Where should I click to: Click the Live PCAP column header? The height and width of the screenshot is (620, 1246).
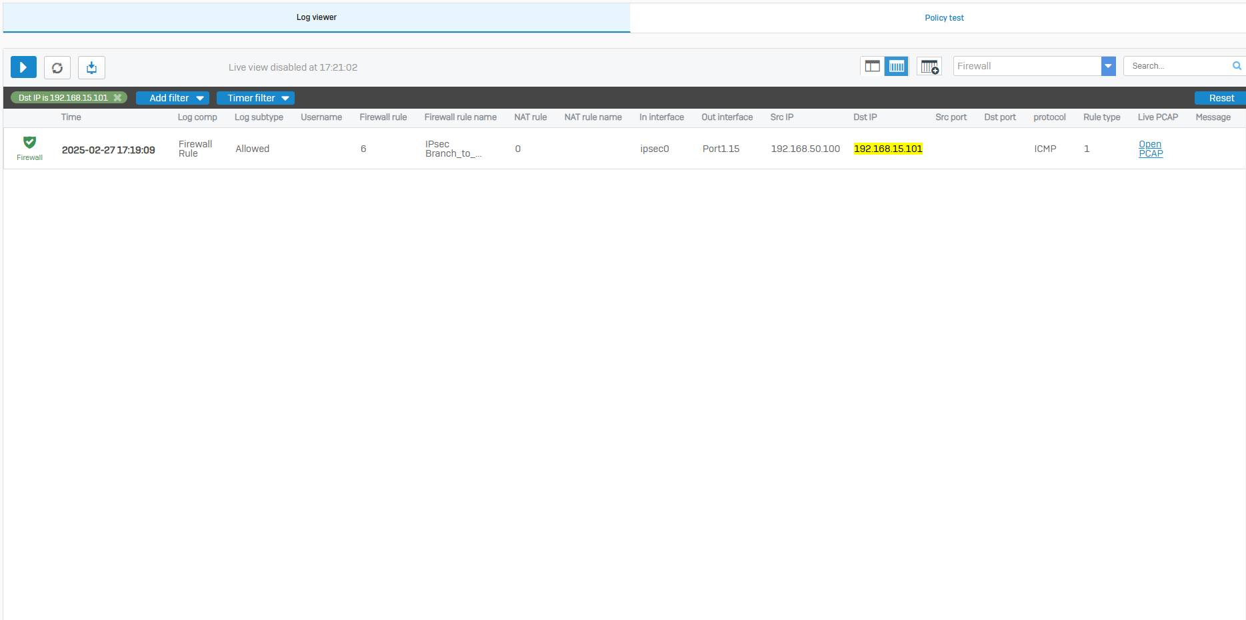[x=1158, y=117]
